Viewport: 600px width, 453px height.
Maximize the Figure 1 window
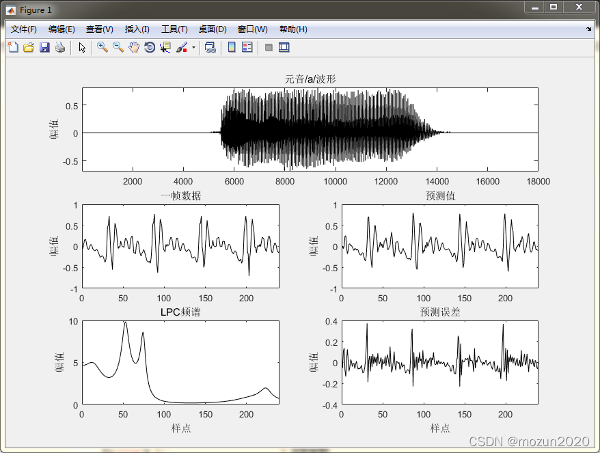(x=554, y=8)
